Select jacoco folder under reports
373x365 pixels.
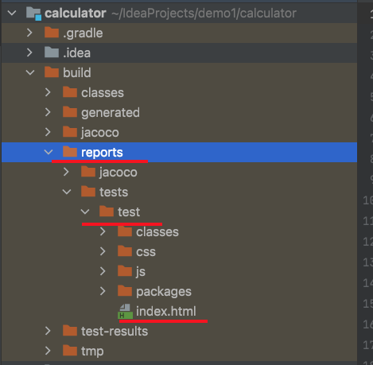click(x=119, y=173)
